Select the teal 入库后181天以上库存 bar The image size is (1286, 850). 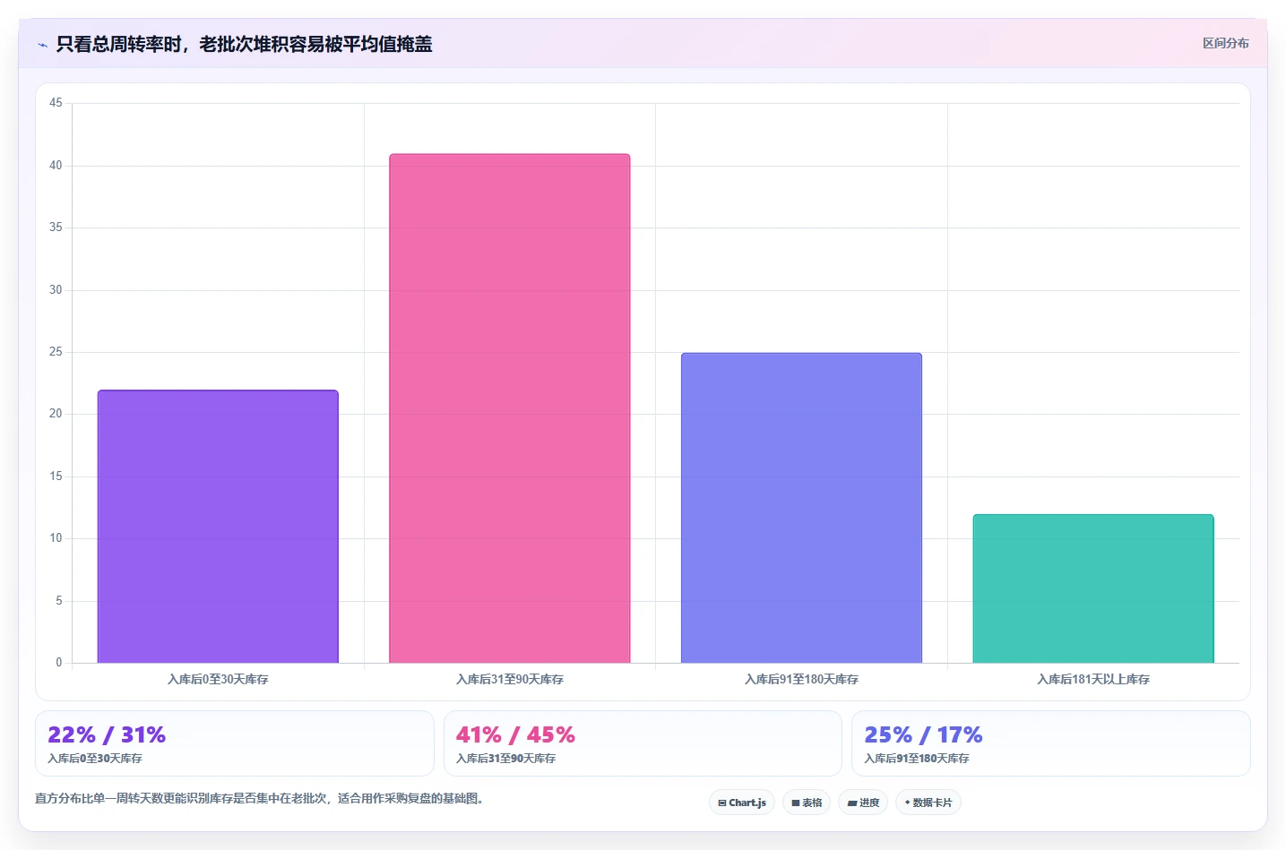(1093, 588)
